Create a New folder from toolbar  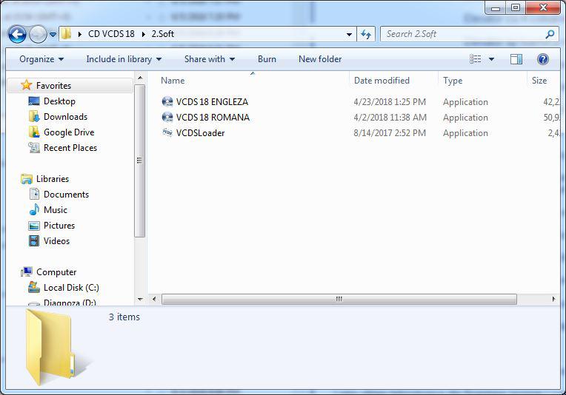(x=320, y=59)
